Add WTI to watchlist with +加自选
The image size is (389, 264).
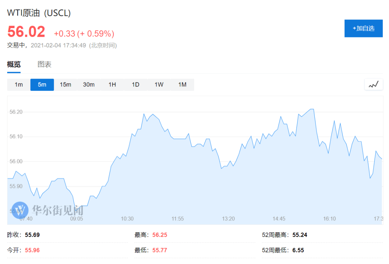[363, 28]
